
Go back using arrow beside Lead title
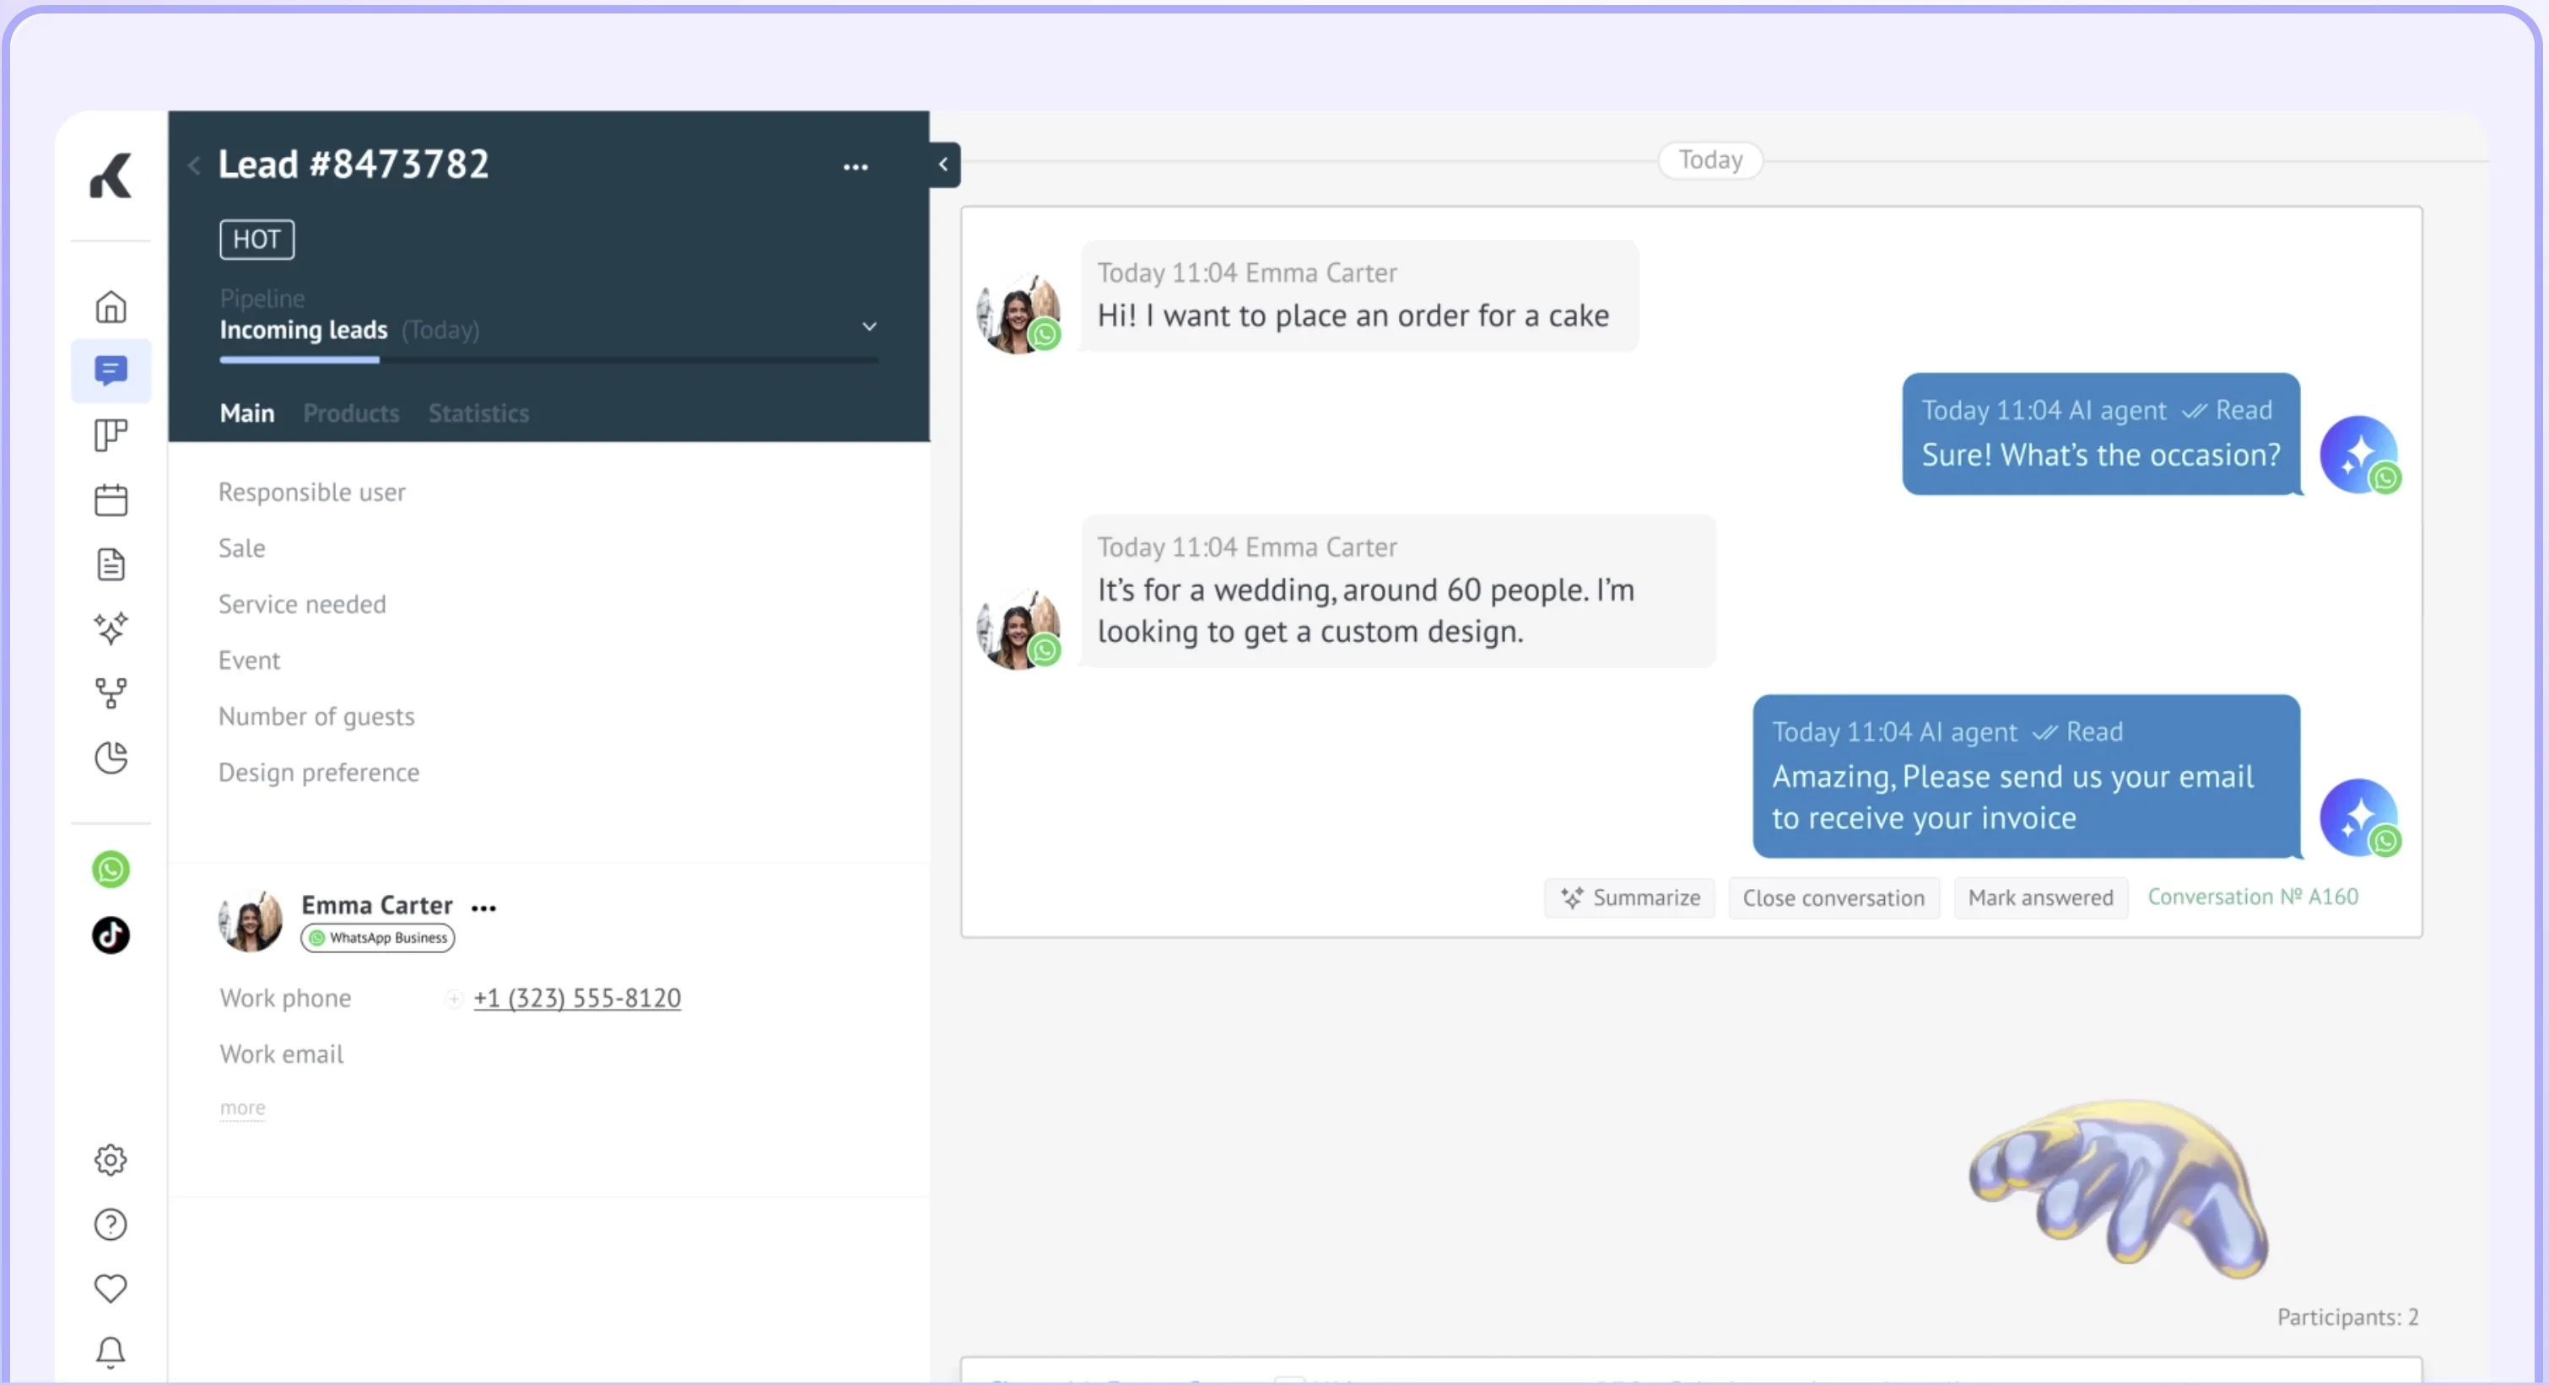pos(195,165)
